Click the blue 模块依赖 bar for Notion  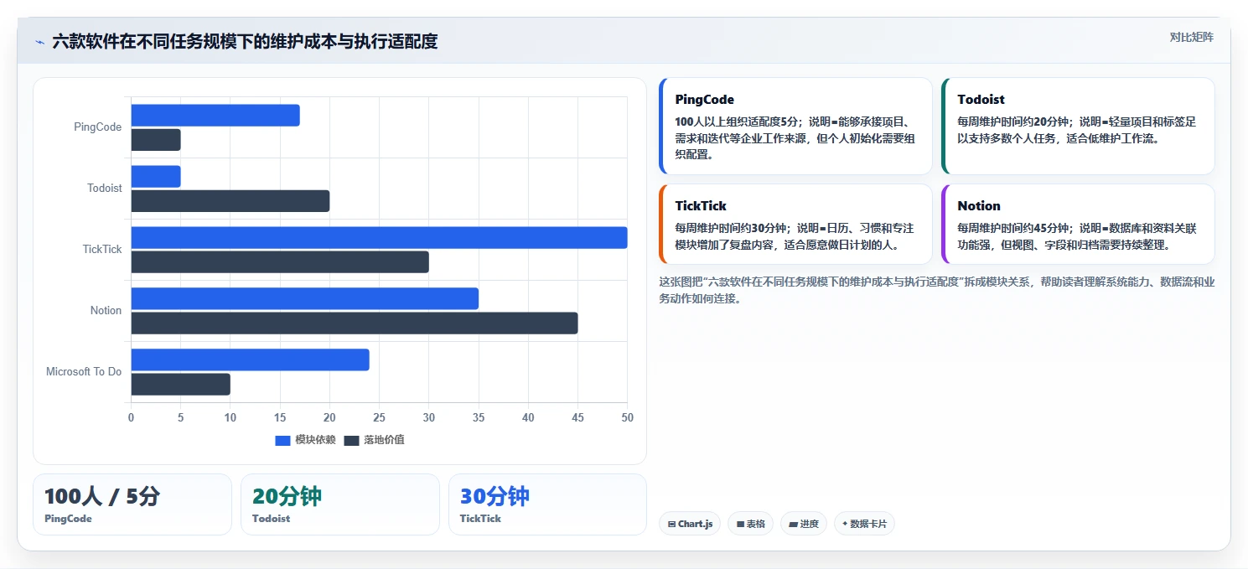coord(305,299)
